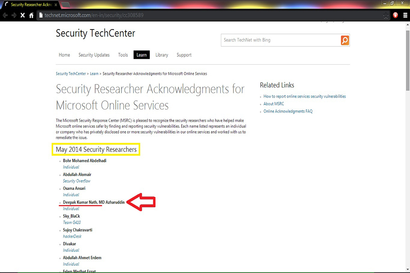
Task: Close the browser window
Action: pos(402,3)
